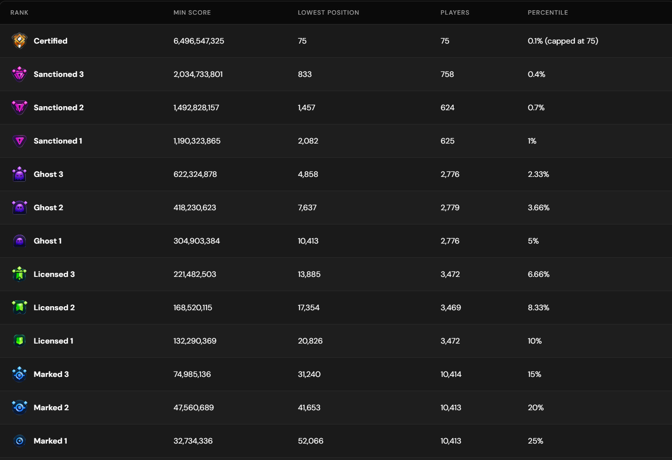
Task: Click percentile value 25%
Action: click(535, 441)
